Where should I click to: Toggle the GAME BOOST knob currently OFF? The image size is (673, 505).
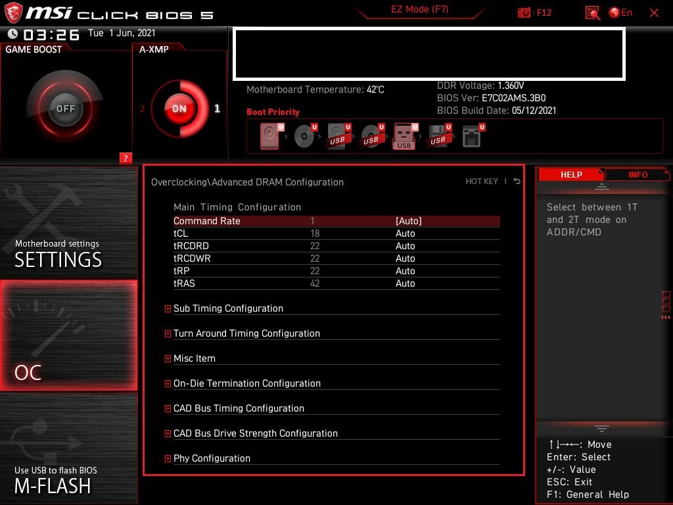pos(65,108)
